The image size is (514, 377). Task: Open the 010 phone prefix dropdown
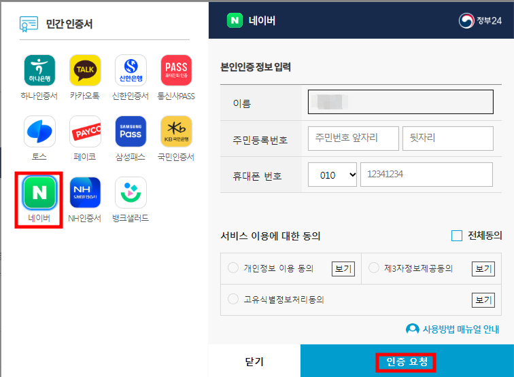pyautogui.click(x=332, y=175)
